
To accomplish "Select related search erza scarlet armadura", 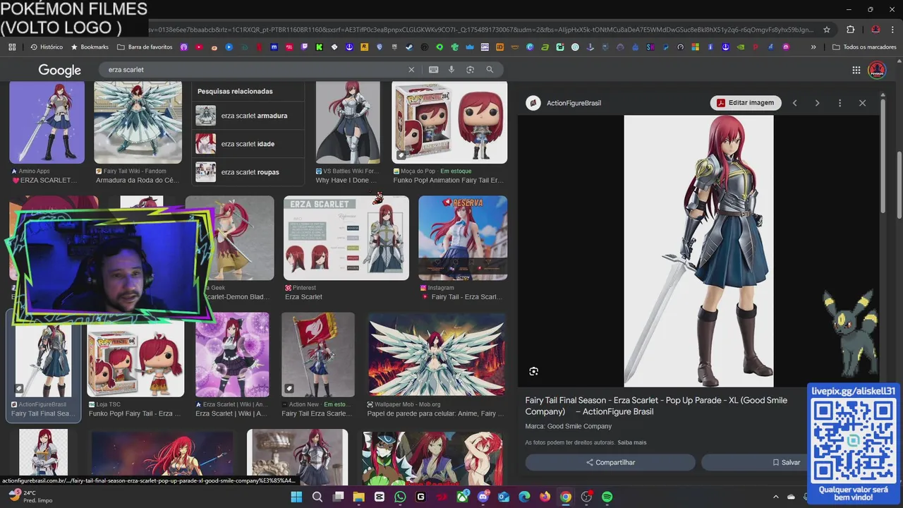I will click(248, 116).
